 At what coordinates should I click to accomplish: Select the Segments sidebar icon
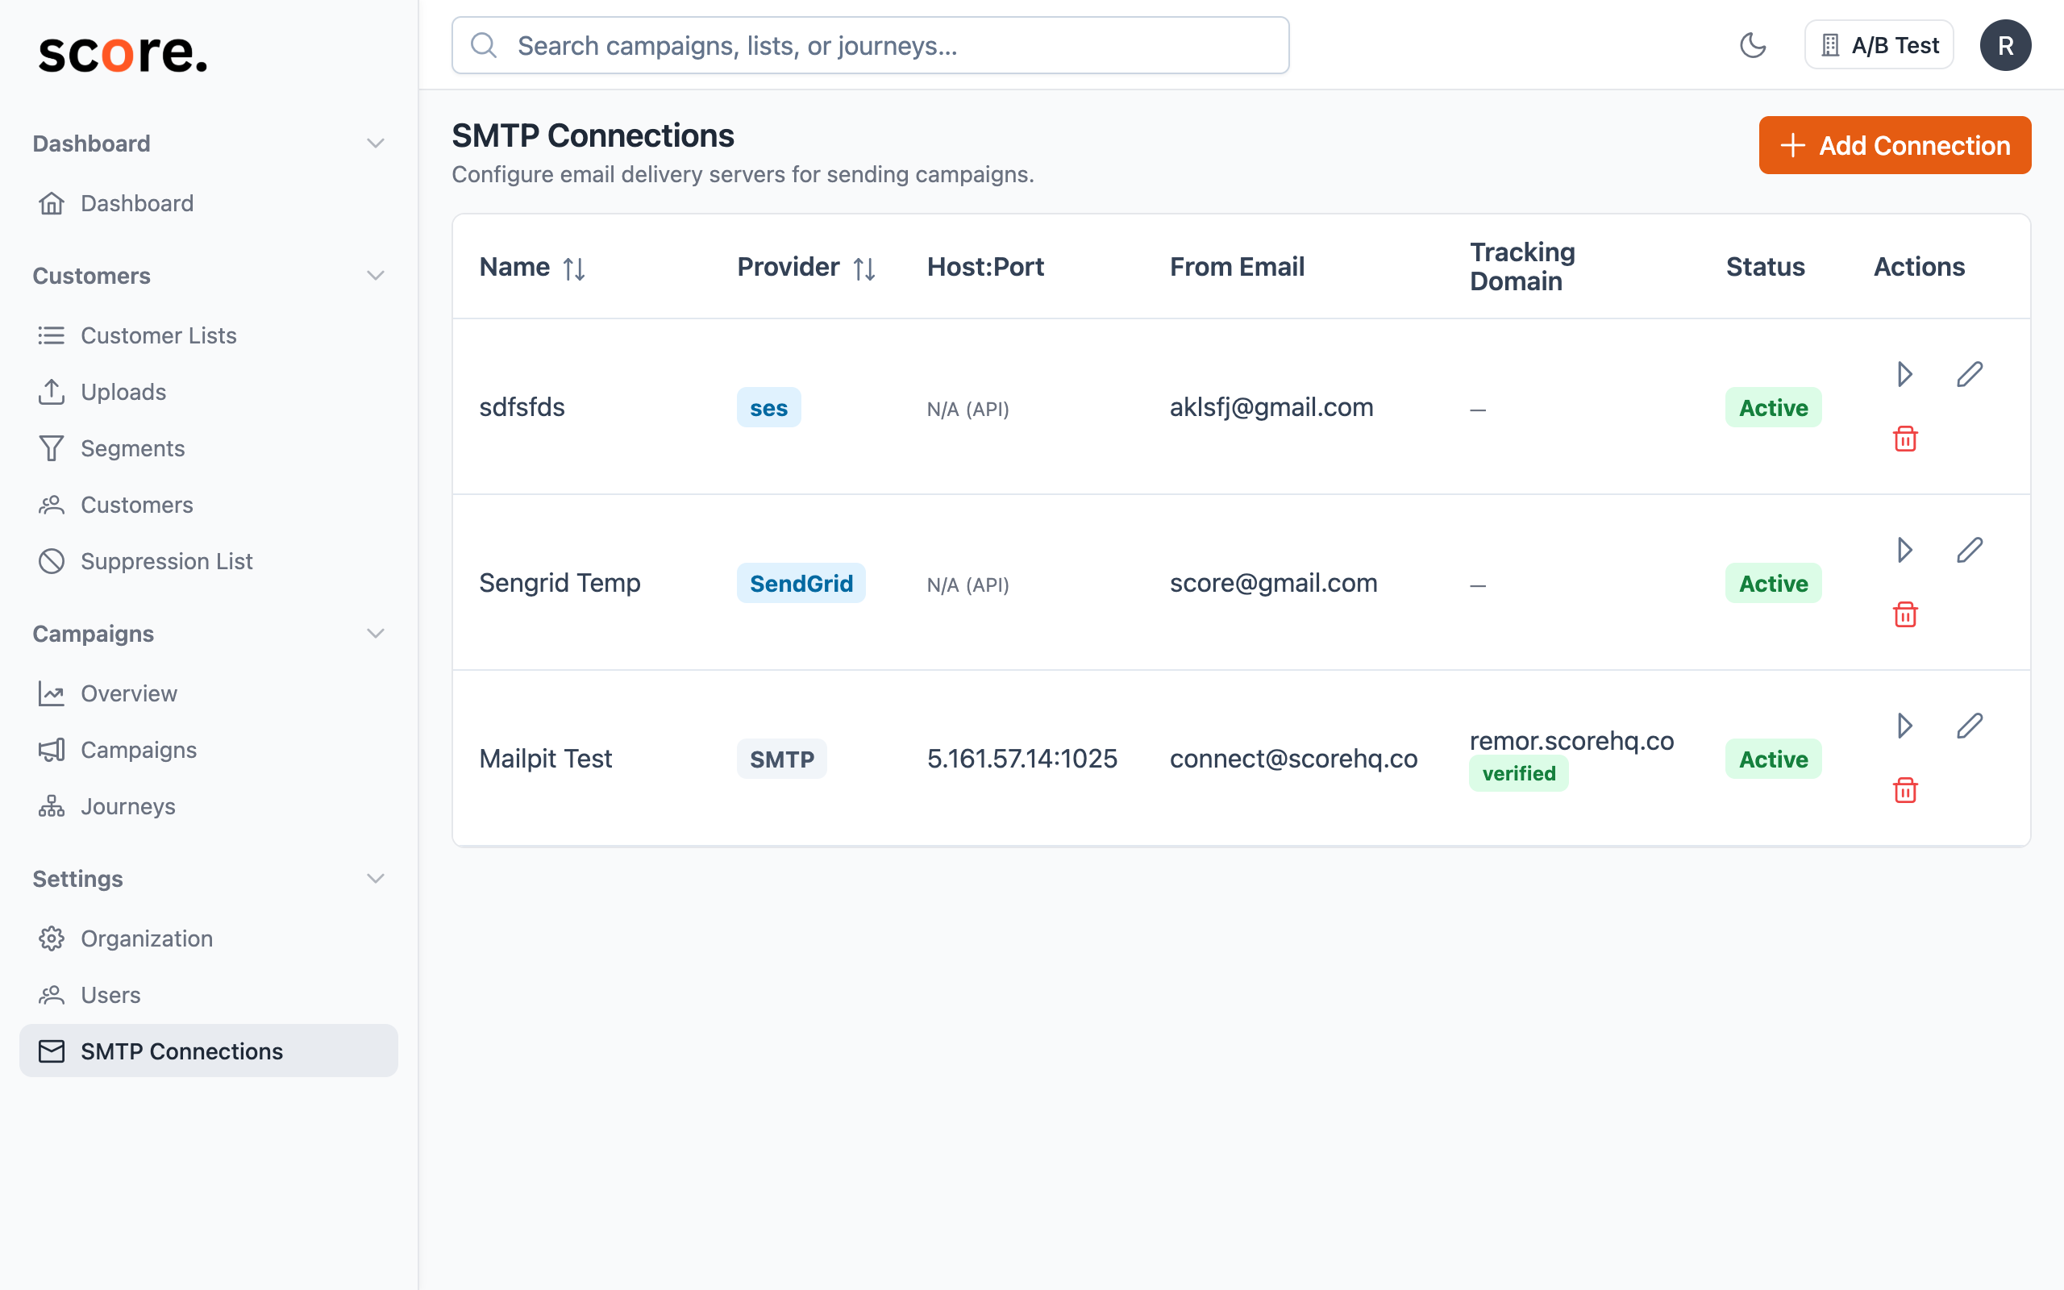pos(51,448)
